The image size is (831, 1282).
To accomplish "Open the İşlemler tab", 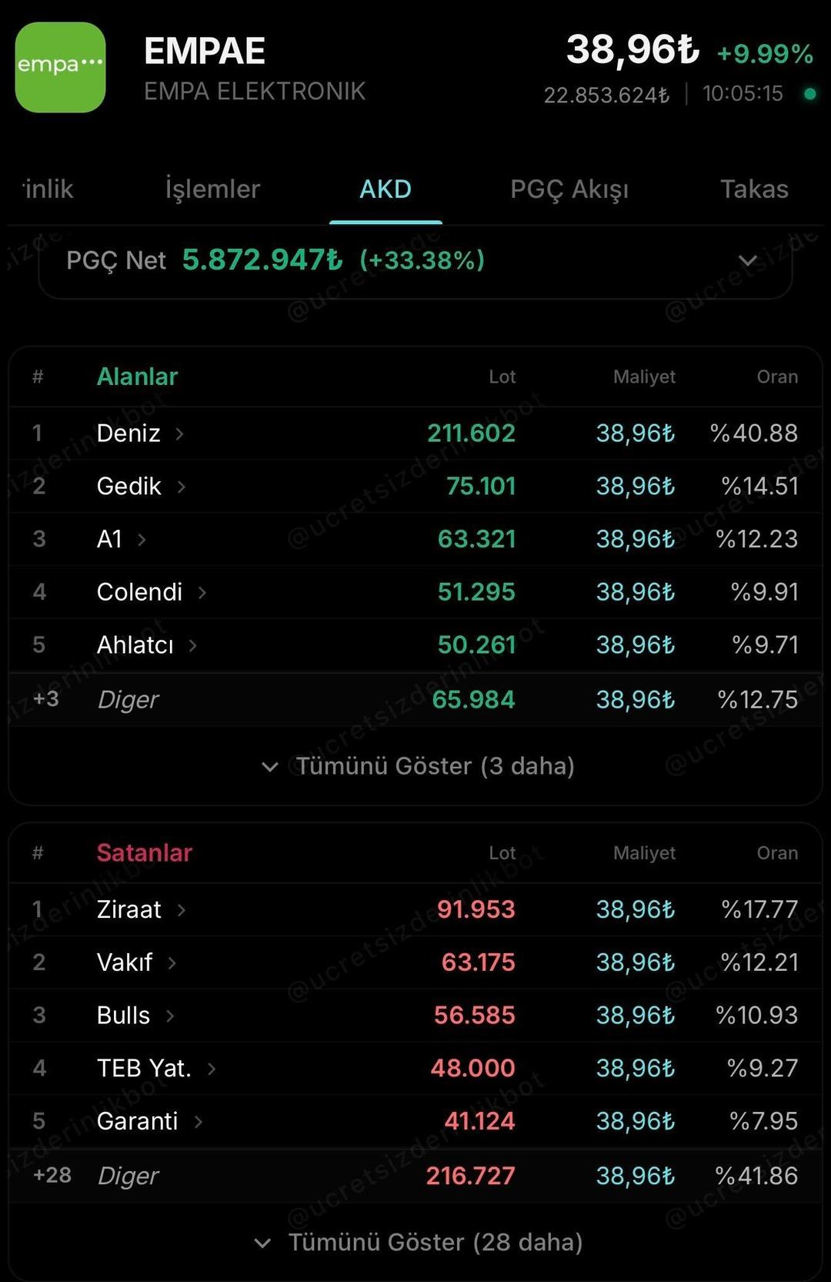I will click(212, 189).
